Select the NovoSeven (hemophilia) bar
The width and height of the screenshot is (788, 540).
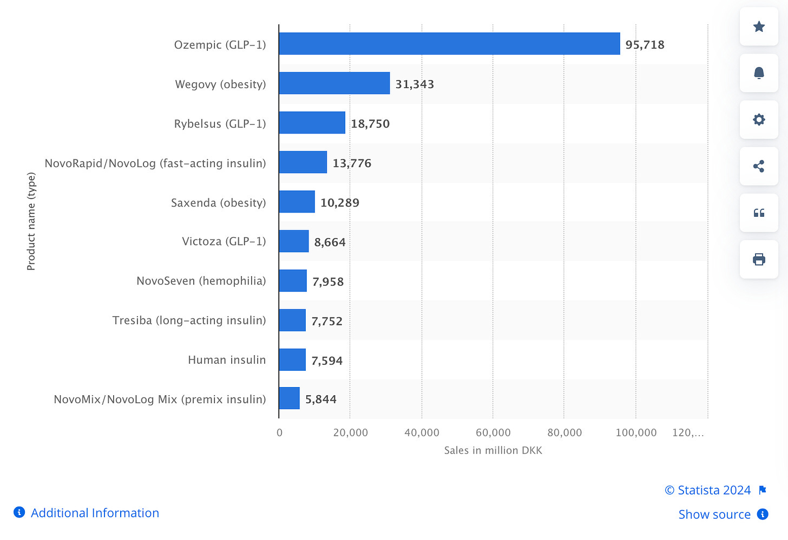coord(293,281)
